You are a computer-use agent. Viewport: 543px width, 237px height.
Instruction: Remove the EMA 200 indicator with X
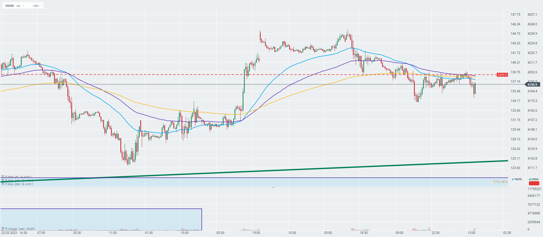[x=6, y=184]
